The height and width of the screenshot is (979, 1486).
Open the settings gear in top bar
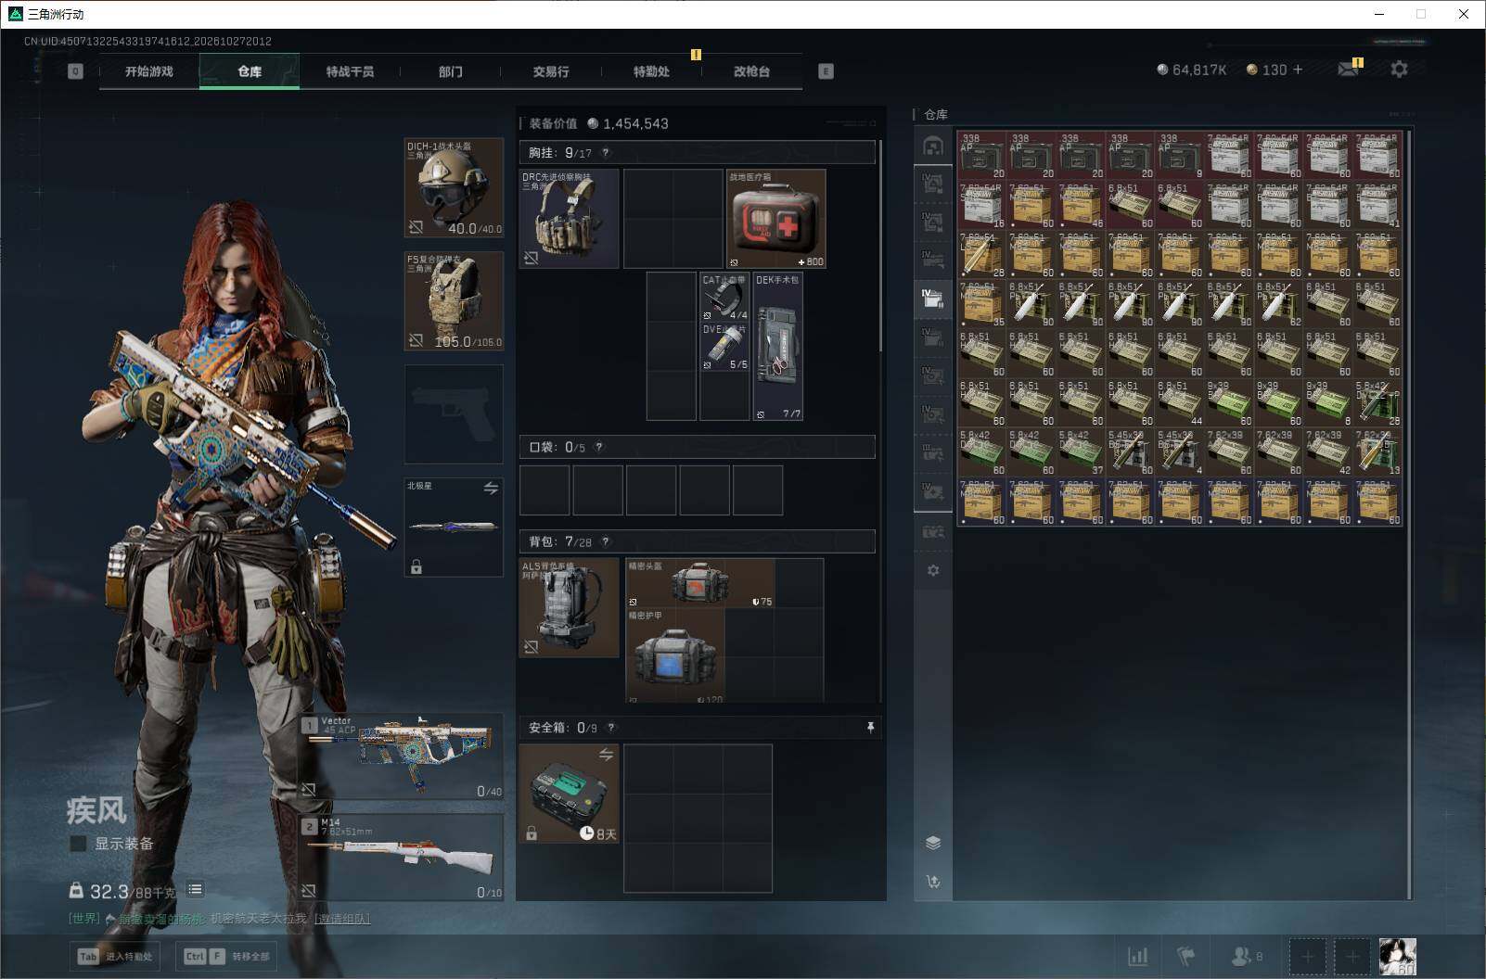click(1399, 70)
